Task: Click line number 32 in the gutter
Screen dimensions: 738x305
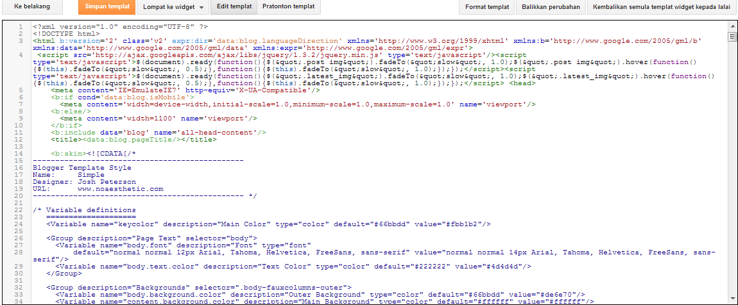Action: [20, 287]
